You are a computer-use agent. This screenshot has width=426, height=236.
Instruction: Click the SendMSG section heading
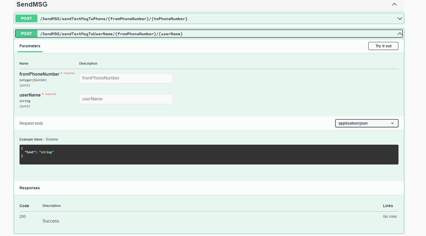32,4
